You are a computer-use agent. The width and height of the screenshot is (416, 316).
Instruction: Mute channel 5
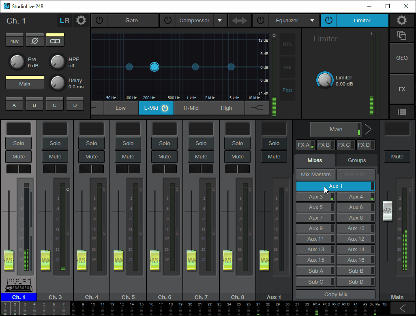[128, 157]
